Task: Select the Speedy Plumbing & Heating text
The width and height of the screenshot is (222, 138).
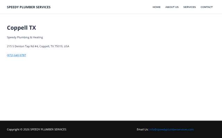Action: [25, 37]
